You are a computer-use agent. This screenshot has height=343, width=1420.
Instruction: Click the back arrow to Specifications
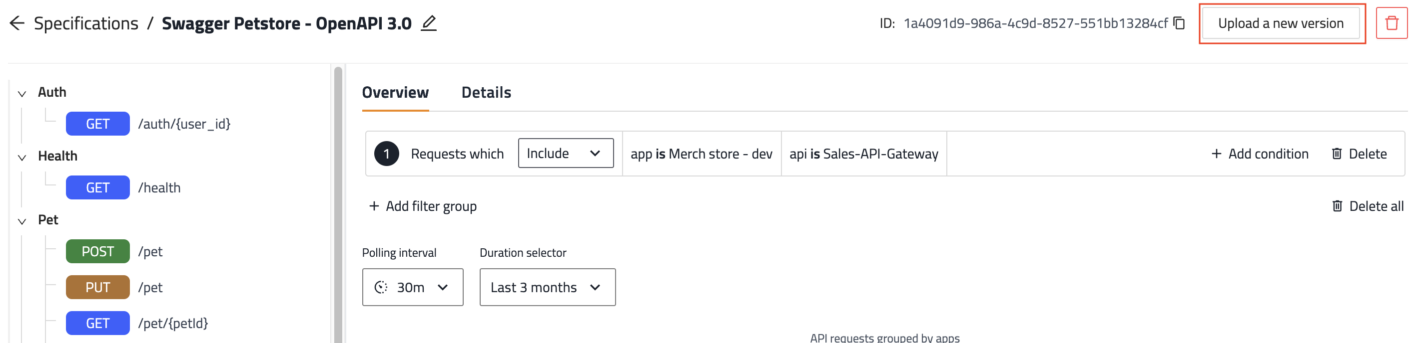17,23
